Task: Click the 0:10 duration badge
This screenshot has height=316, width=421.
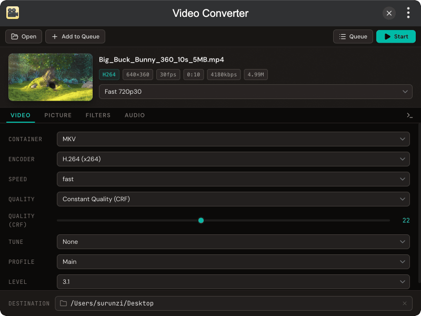Action: [x=193, y=75]
